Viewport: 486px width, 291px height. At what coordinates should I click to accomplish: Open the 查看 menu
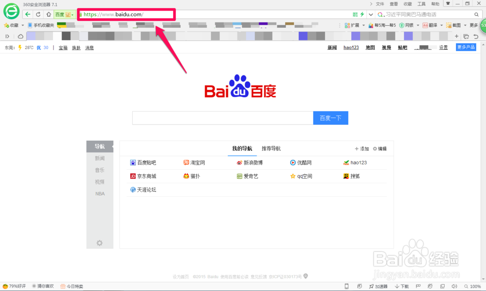394,4
